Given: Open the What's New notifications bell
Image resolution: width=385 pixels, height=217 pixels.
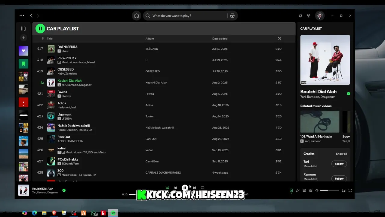Looking at the screenshot, I should [x=300, y=16].
